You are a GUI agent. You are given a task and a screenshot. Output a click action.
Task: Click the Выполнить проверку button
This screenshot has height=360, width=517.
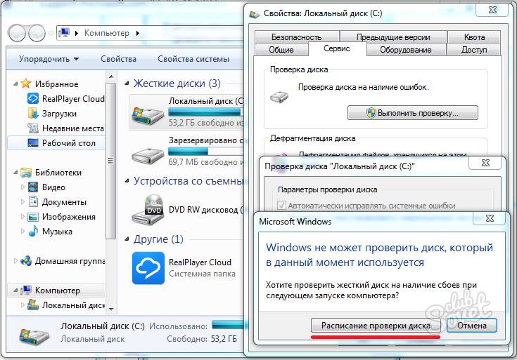click(x=412, y=113)
